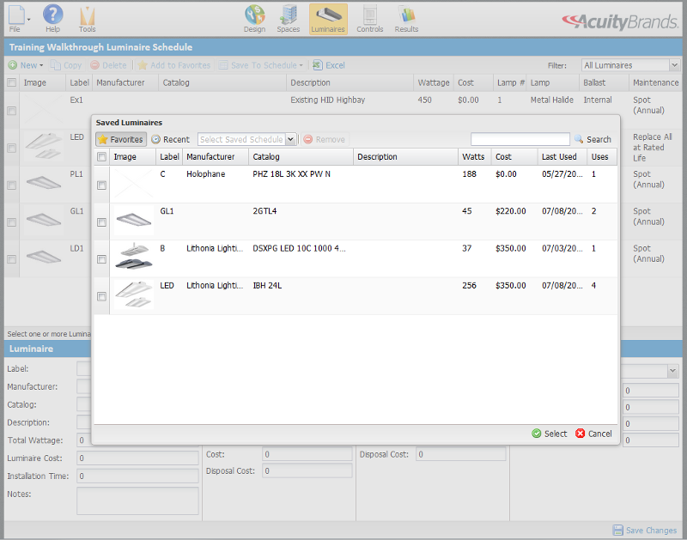The height and width of the screenshot is (540, 687).
Task: Cancel the Saved Luminaires dialog
Action: 593,434
